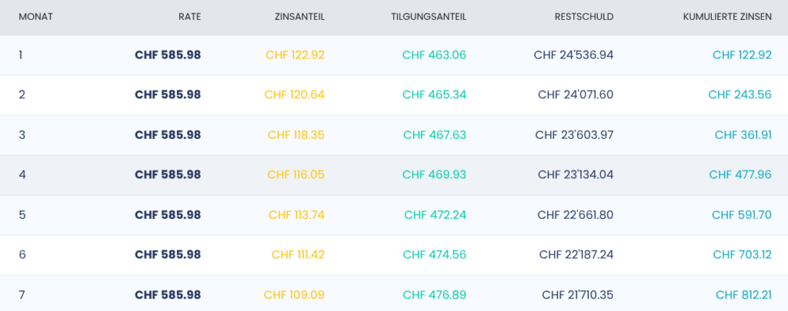Select repayment value CHF 467.63
This screenshot has height=311, width=788.
[435, 135]
